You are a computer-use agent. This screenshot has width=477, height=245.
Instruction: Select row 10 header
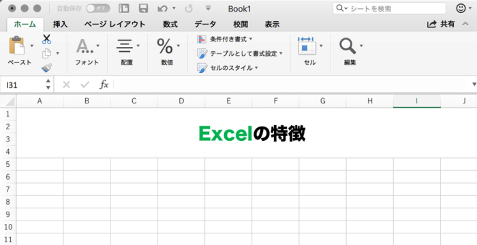click(x=8, y=227)
